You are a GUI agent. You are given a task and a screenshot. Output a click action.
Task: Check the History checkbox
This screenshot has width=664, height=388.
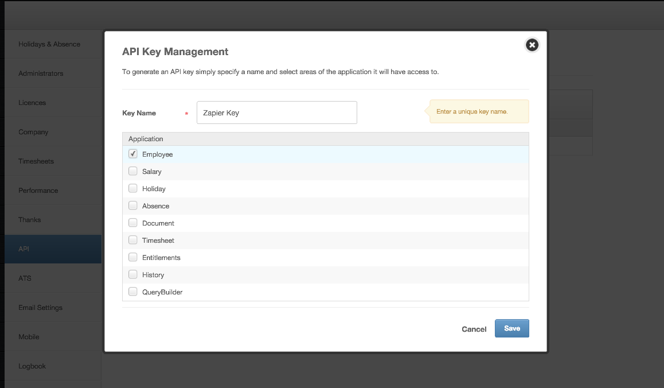133,274
